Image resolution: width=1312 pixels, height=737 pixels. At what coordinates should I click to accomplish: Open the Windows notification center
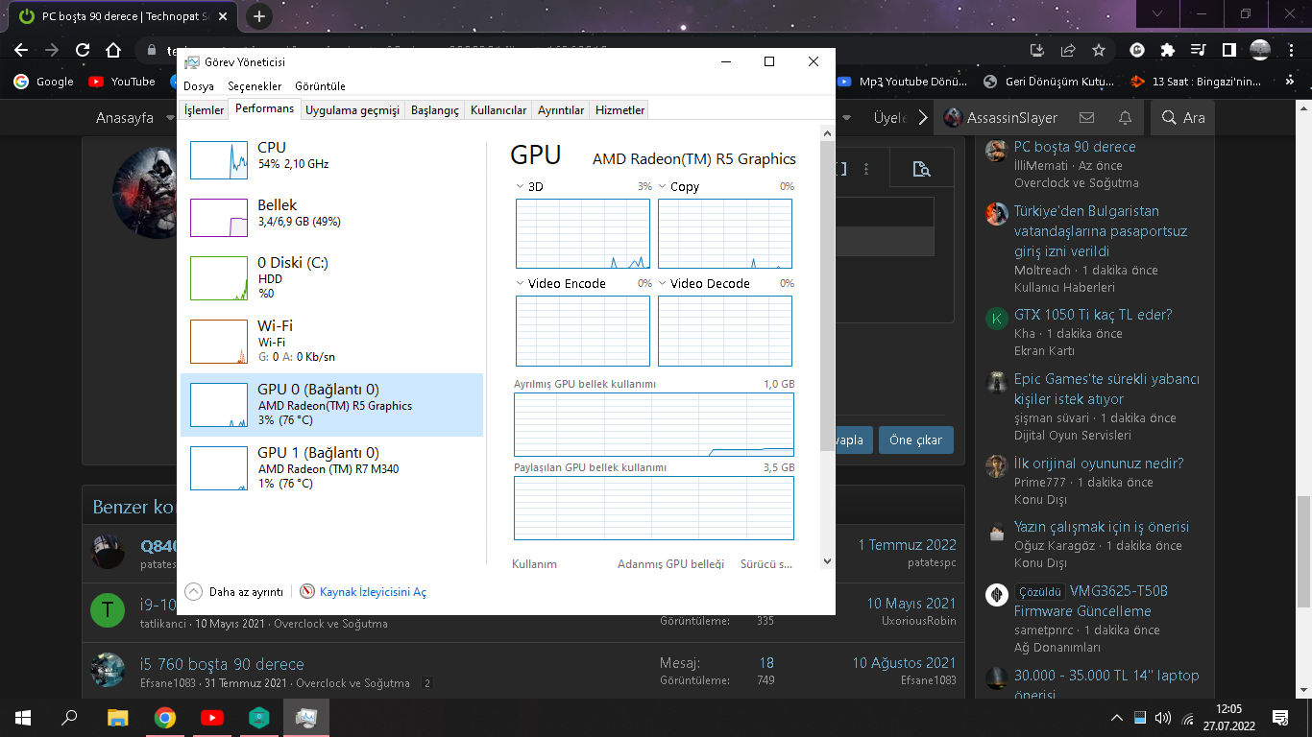click(x=1280, y=717)
